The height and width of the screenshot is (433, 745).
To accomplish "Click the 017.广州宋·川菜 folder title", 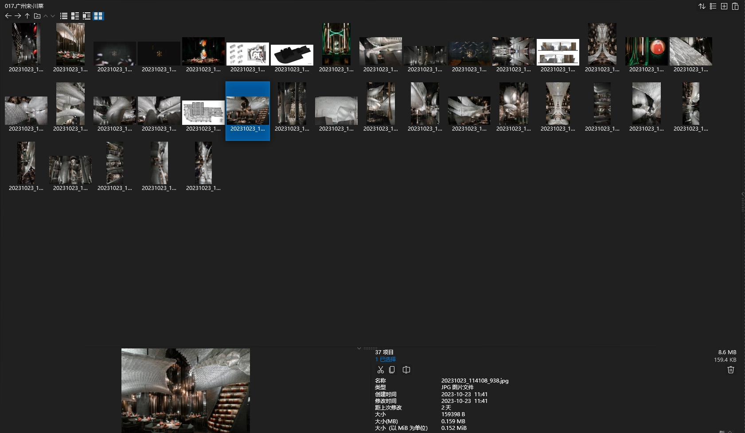I will coord(24,6).
